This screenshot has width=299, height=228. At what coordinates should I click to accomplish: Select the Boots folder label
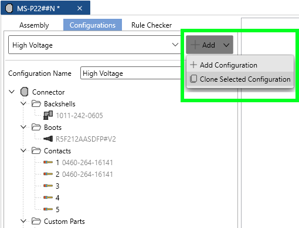coord(53,128)
